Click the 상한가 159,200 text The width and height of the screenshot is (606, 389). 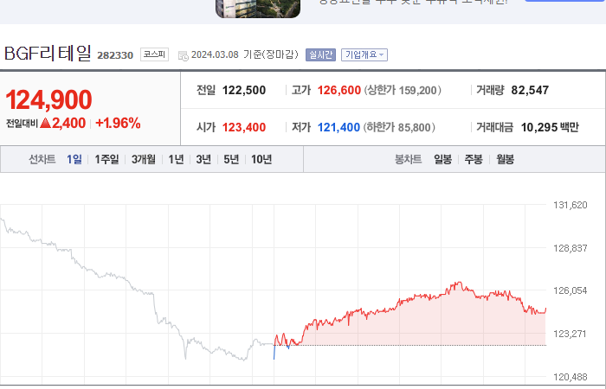[403, 90]
